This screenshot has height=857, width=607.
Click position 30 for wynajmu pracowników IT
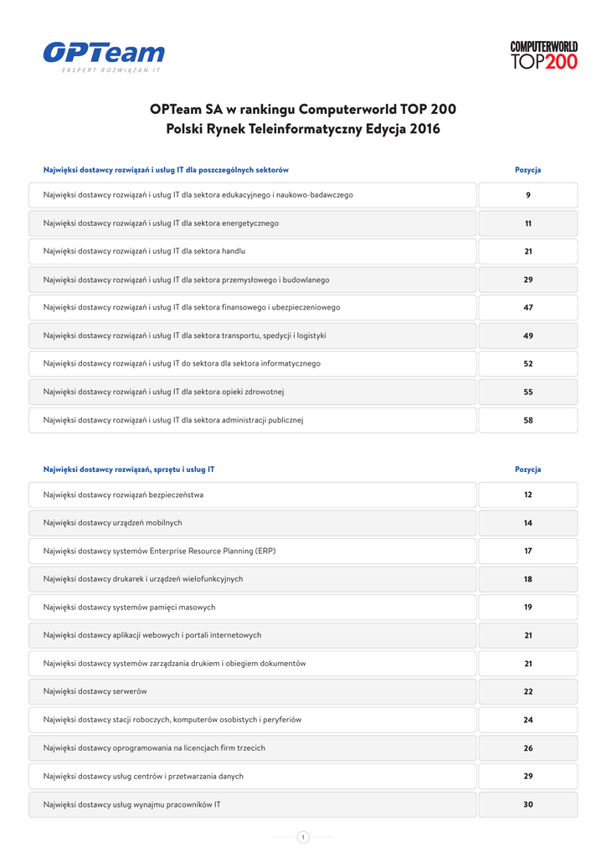(528, 804)
